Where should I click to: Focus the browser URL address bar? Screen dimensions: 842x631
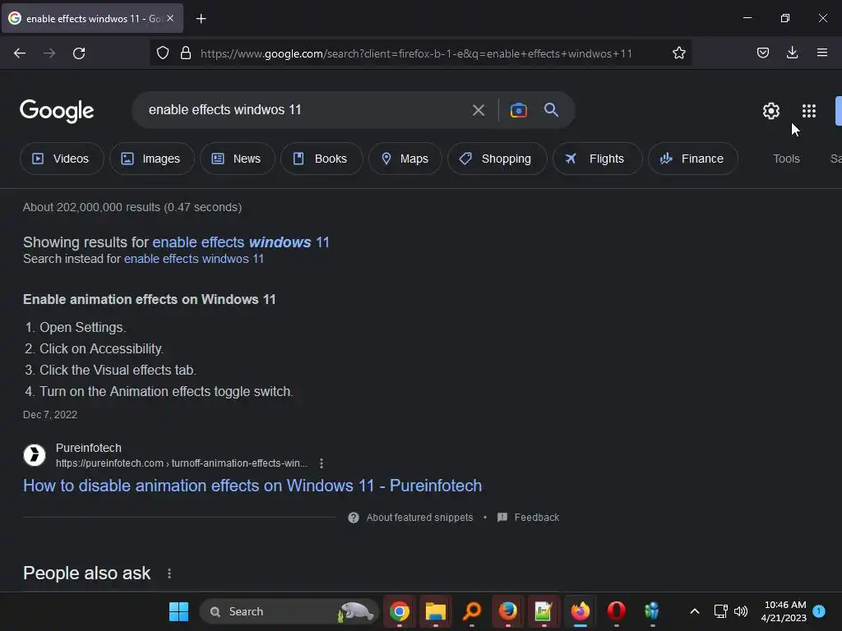(416, 53)
